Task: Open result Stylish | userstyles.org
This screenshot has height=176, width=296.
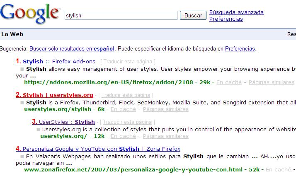Action: (x=54, y=95)
